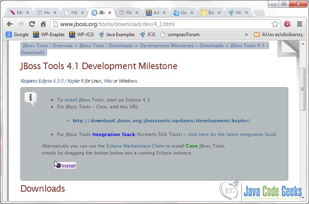Image resolution: width=309 pixels, height=204 pixels.
Task: Select the JBoss Tools 4.1 Development Milestone heading
Action: click(99, 66)
